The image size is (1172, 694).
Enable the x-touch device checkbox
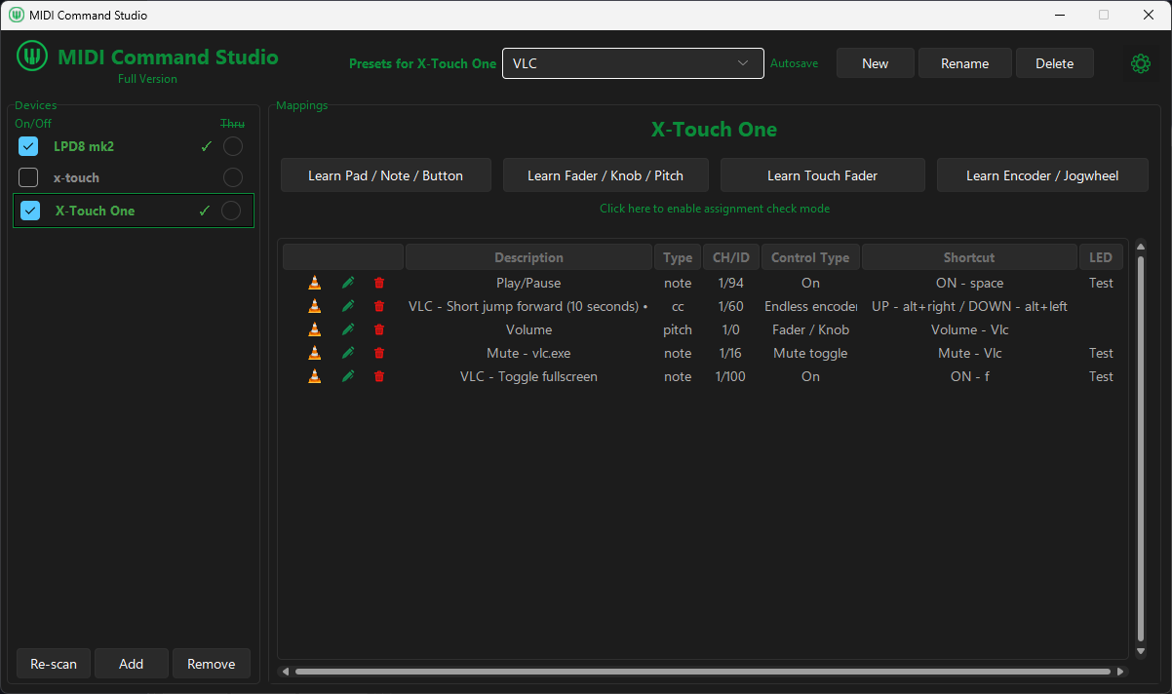tap(29, 177)
